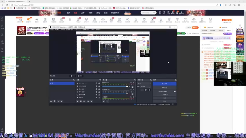The height and width of the screenshot is (138, 246).
Task: Click start recording in OBS controls
Action: click(165, 88)
